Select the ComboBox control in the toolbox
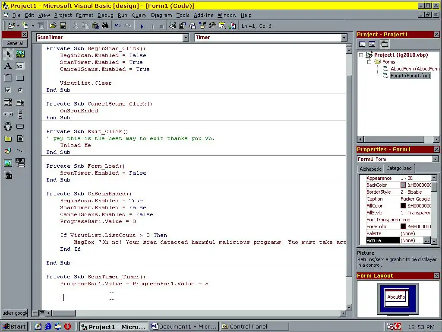Viewport: 442px width, 332px height. pyautogui.click(x=8, y=102)
